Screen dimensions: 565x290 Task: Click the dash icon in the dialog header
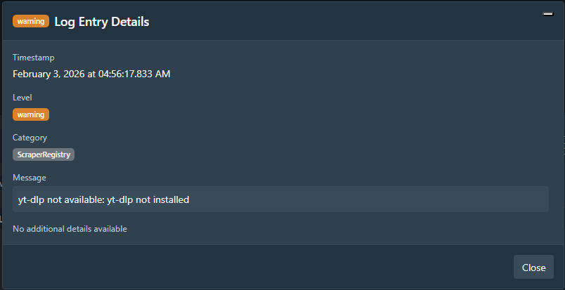[548, 15]
